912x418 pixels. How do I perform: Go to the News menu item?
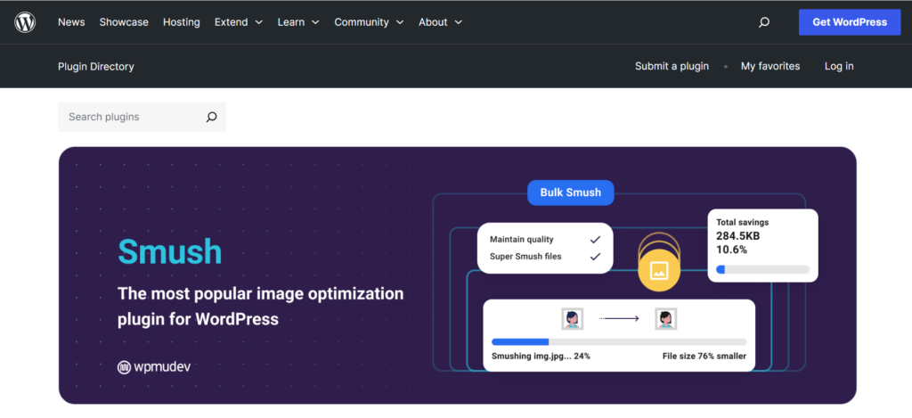pyautogui.click(x=71, y=22)
